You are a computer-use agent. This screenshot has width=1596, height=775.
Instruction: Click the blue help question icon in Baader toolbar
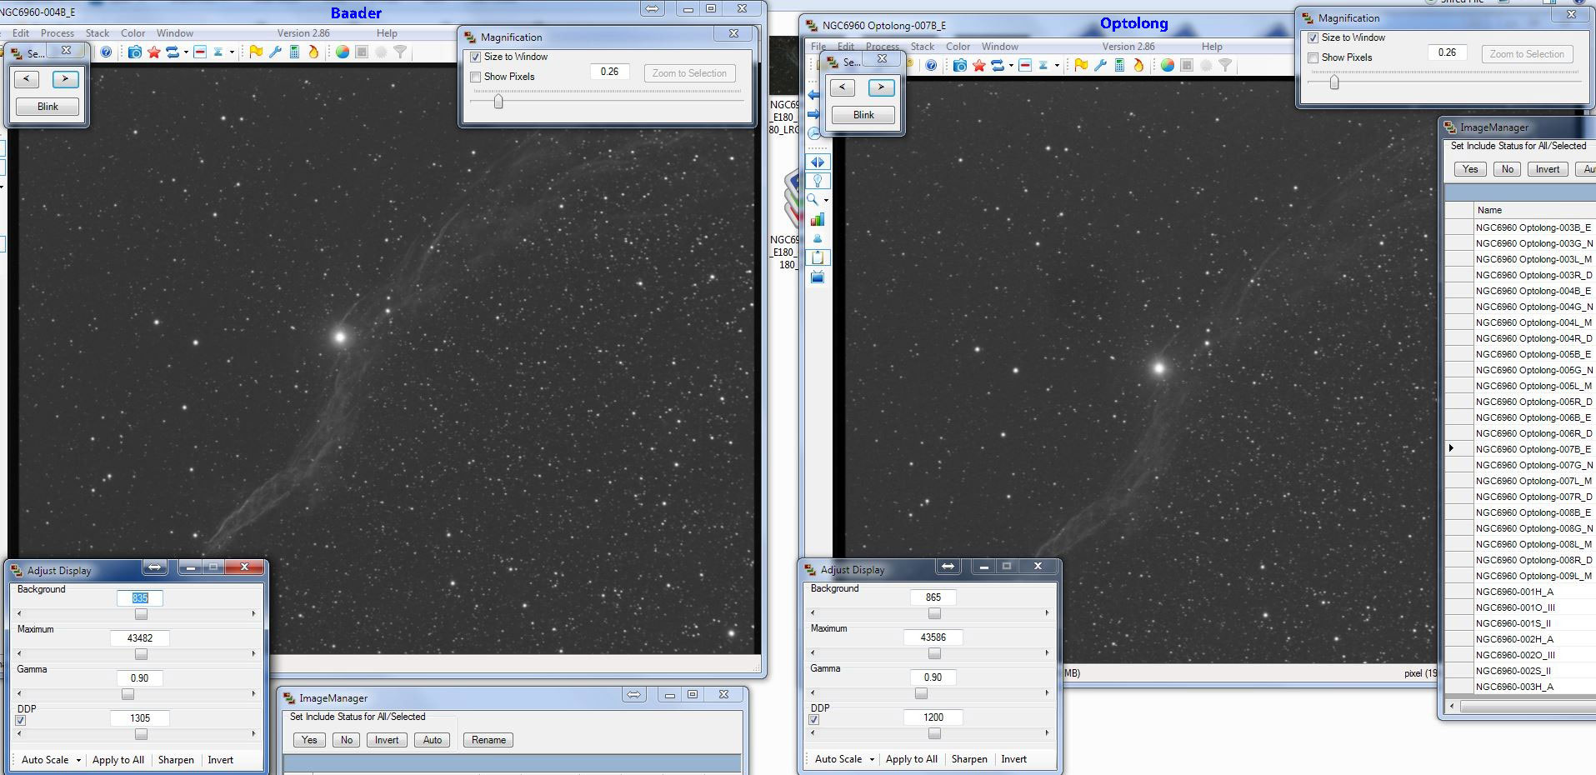[x=106, y=52]
